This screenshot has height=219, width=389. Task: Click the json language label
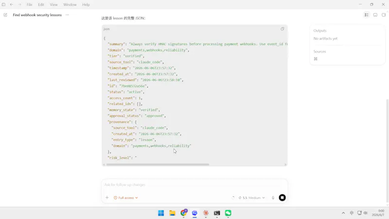(x=106, y=29)
